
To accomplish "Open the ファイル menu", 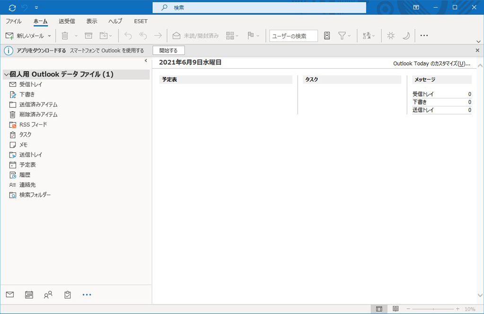I will pos(14,21).
